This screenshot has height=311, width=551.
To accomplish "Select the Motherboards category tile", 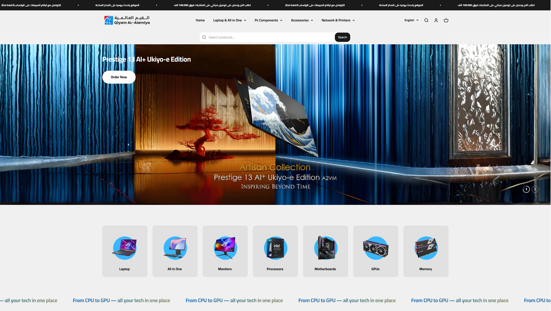I will coord(325,251).
